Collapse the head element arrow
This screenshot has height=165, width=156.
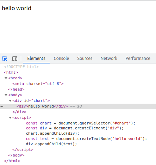click(6, 78)
